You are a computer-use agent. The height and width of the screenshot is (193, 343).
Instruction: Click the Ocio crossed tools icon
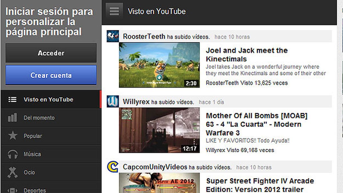[x=13, y=172]
